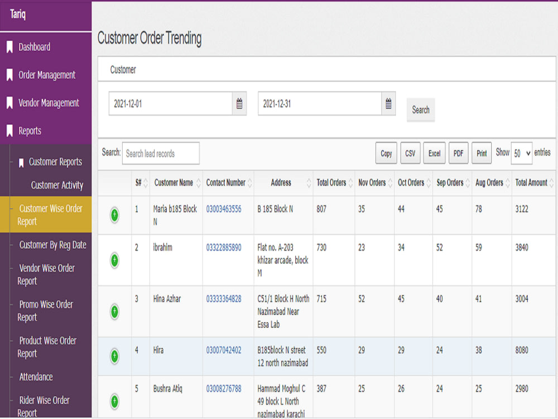Screen dimensions: 558x419
Task: Click the Vendor Management bookmark icon
Action: pyautogui.click(x=9, y=103)
